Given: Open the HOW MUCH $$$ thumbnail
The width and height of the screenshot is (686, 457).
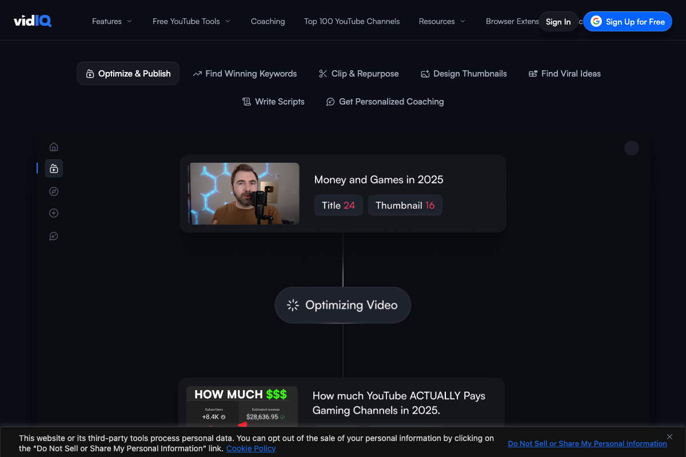Looking at the screenshot, I should pos(242,407).
